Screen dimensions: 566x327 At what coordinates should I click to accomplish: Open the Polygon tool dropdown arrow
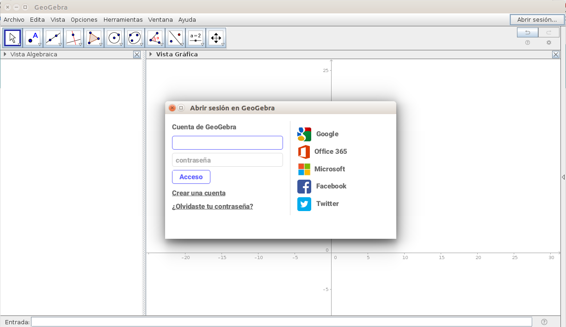click(101, 44)
